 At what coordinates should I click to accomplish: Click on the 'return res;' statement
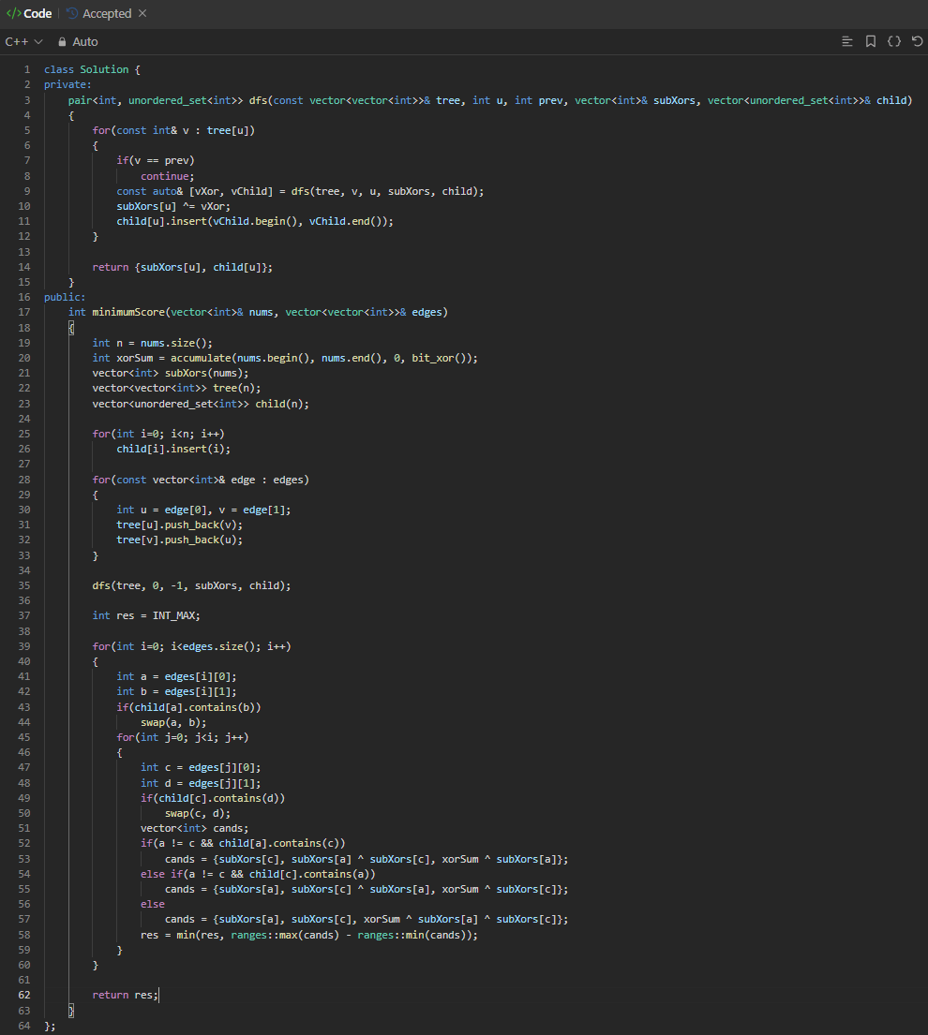(x=125, y=996)
